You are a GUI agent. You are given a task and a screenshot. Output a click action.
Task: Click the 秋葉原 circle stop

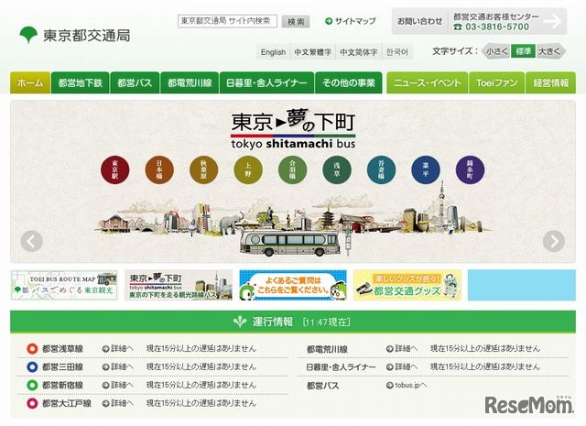203,169
